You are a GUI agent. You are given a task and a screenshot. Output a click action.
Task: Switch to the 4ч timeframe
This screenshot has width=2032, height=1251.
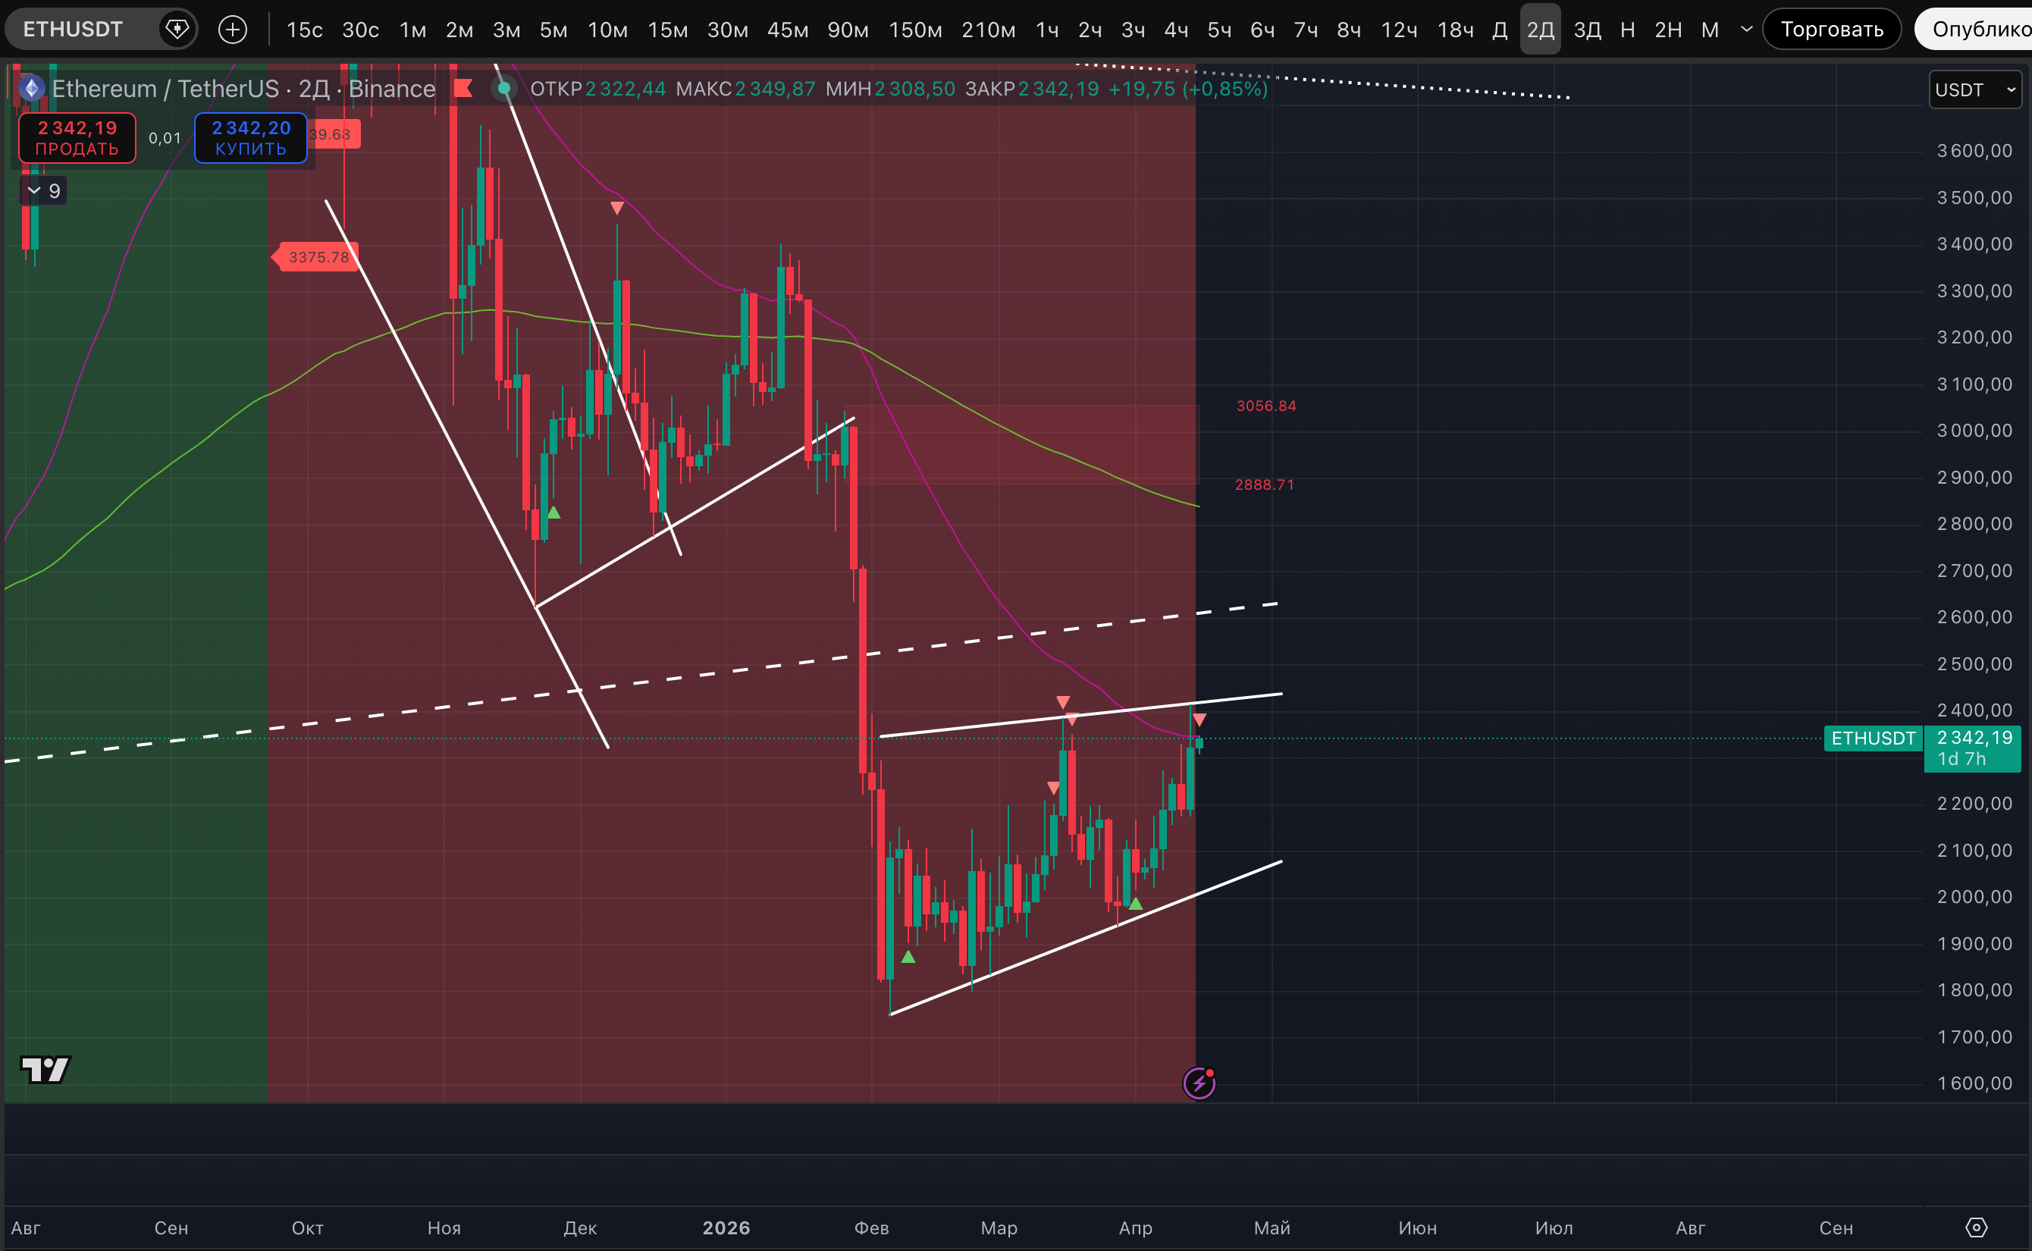tap(1176, 30)
